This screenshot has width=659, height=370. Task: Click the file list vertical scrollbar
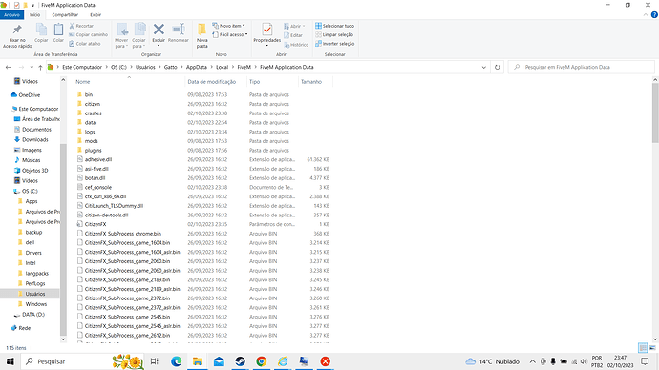pos(655,112)
